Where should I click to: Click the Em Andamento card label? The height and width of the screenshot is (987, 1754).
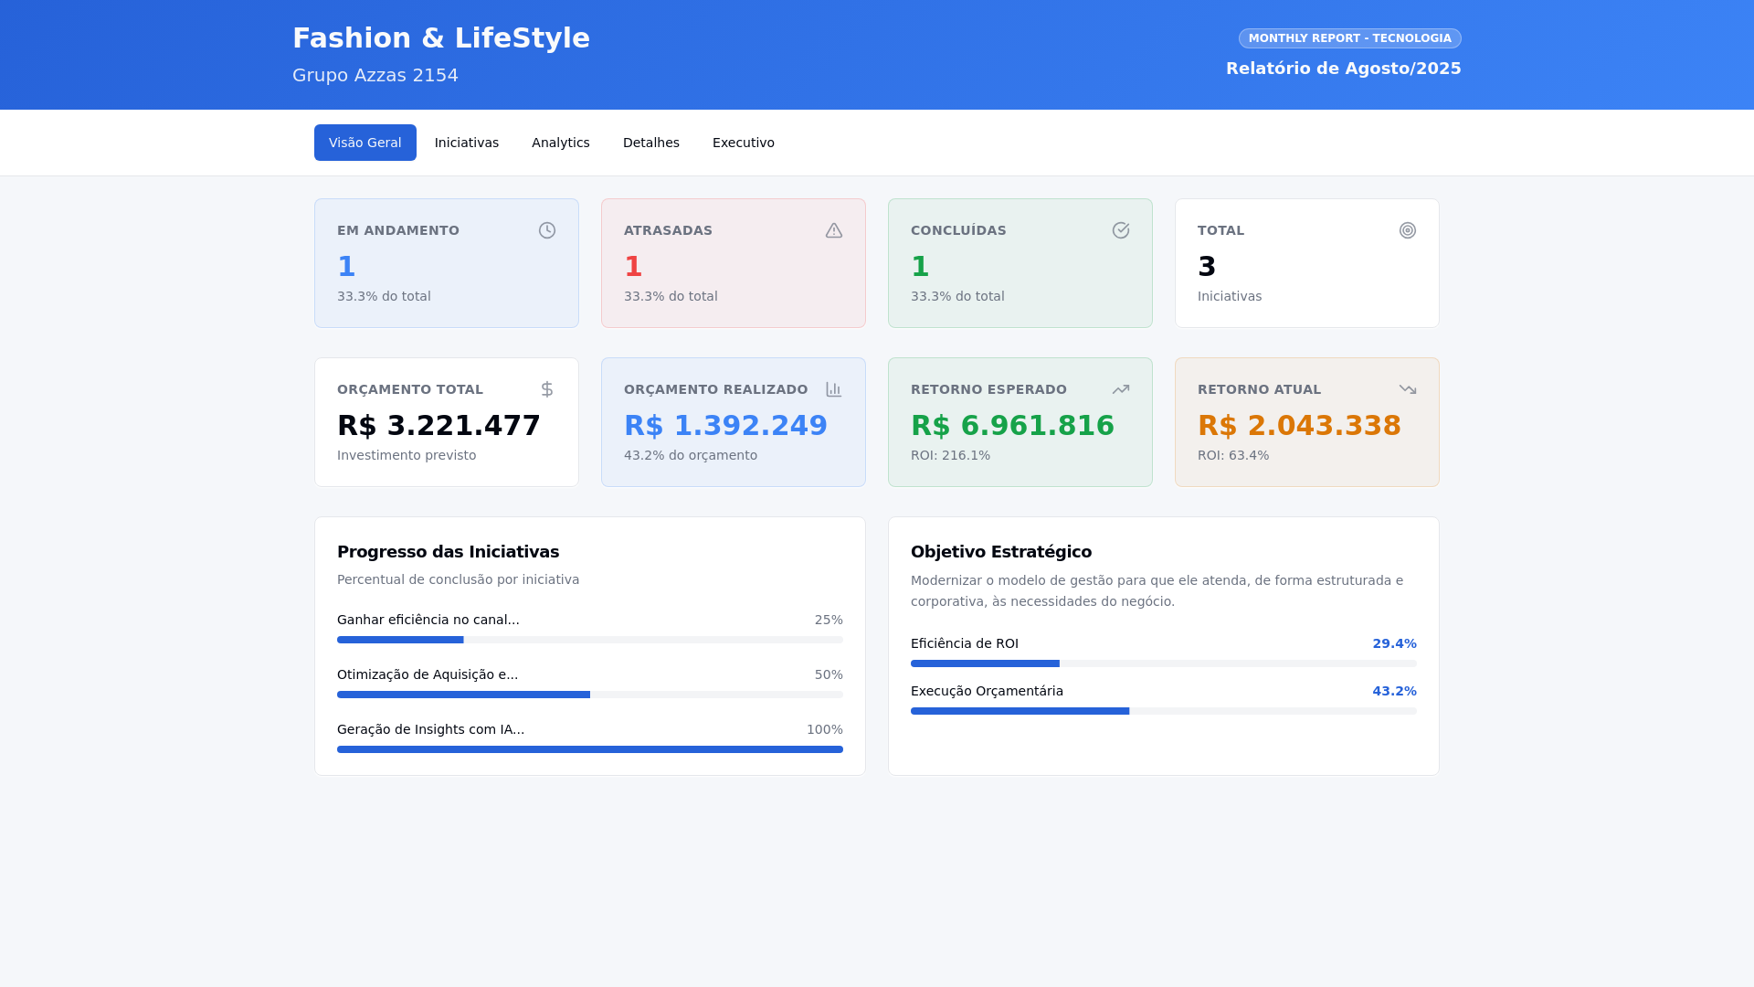[398, 230]
